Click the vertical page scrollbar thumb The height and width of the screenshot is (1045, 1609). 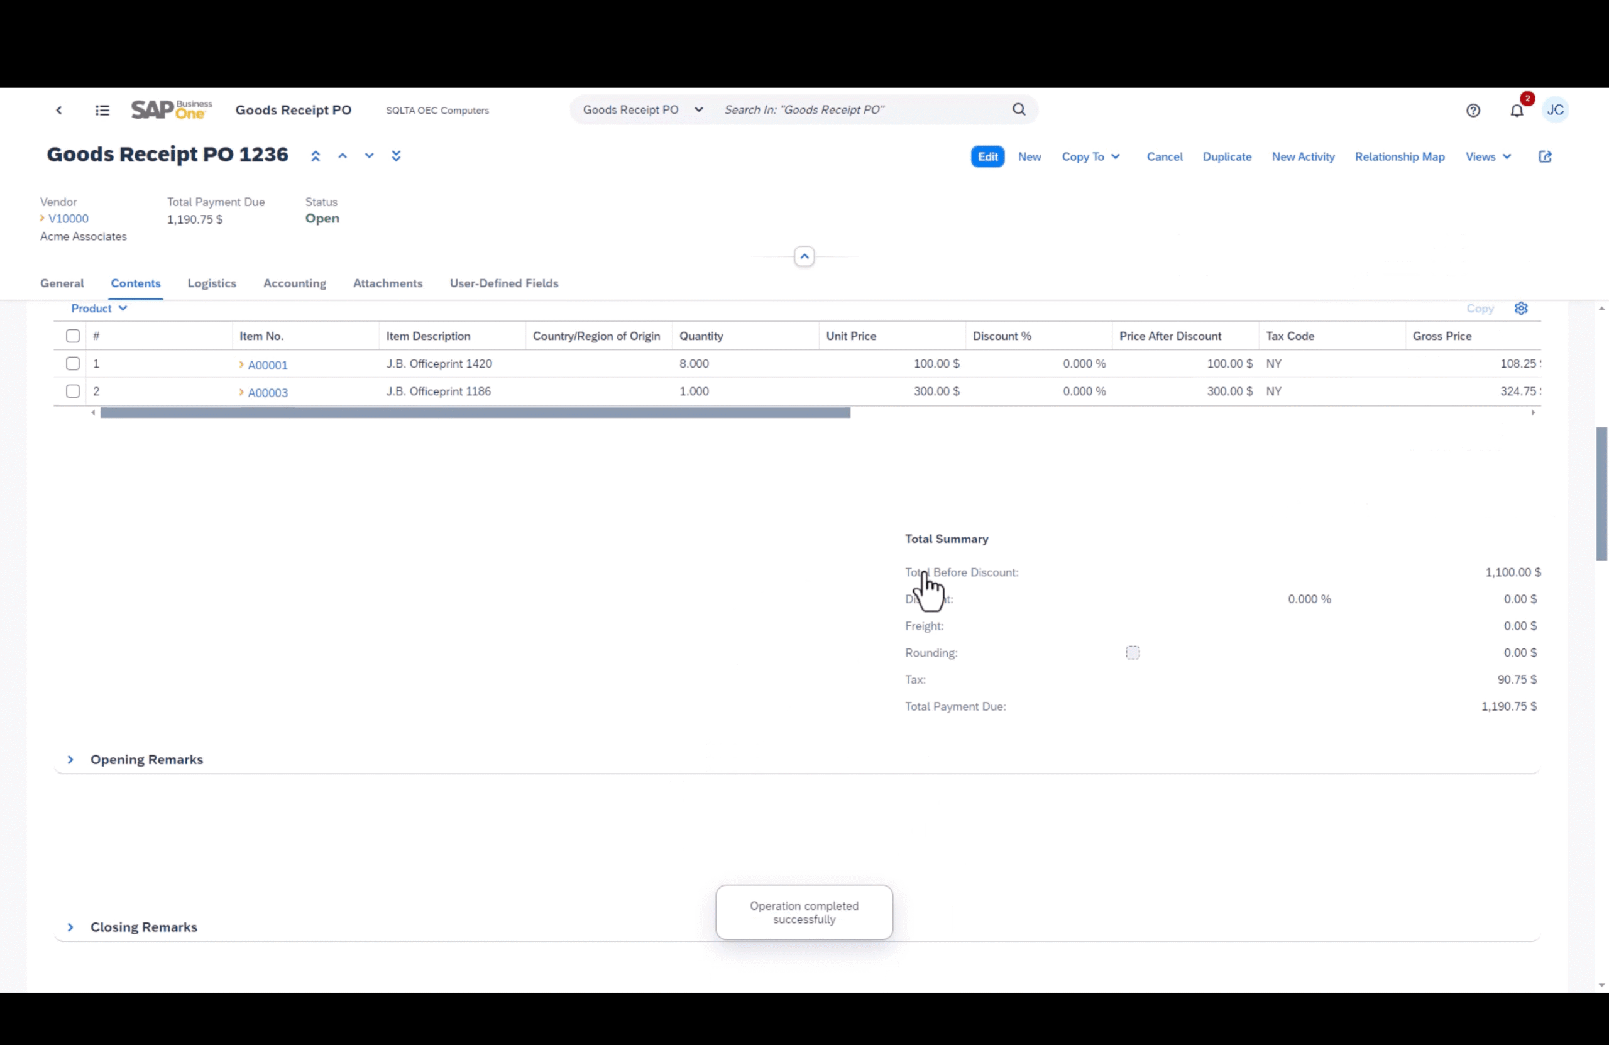(1601, 493)
